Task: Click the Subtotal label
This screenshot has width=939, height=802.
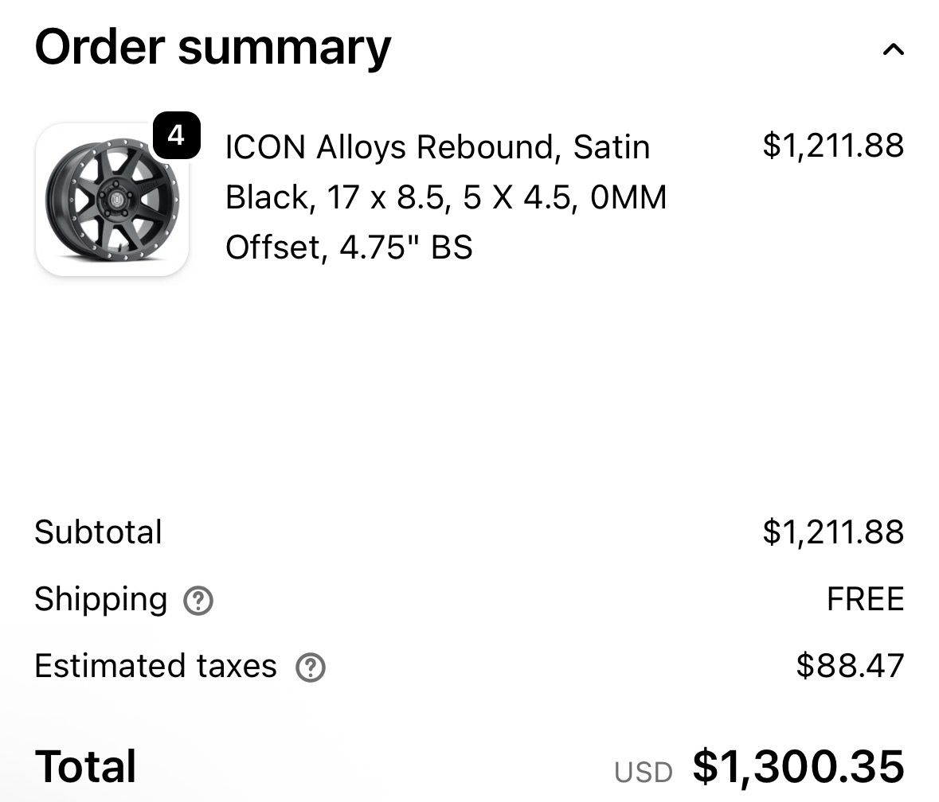Action: (x=98, y=532)
